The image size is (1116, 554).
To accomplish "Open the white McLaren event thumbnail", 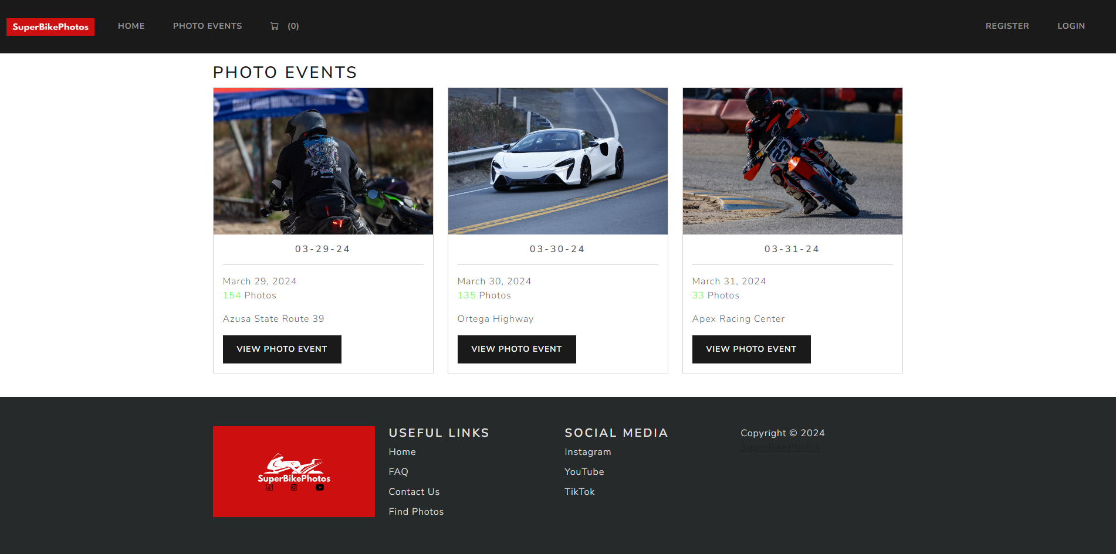I will click(557, 161).
